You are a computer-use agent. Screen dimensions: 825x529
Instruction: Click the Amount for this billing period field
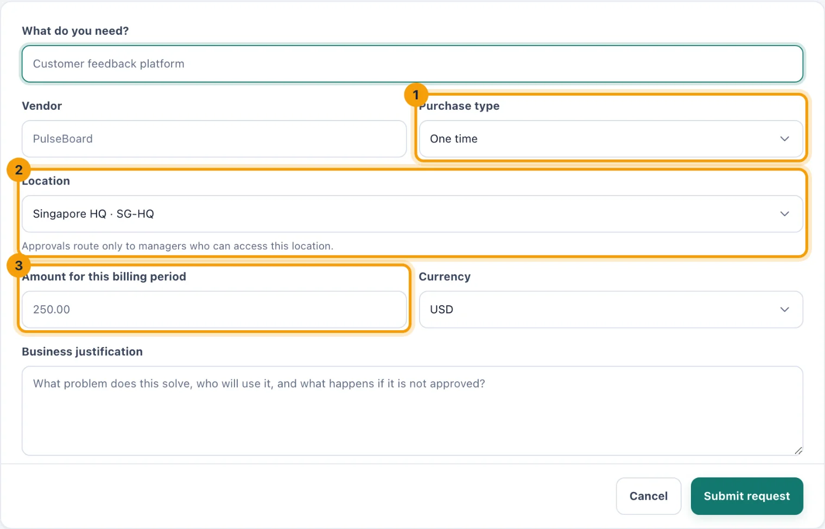(214, 310)
